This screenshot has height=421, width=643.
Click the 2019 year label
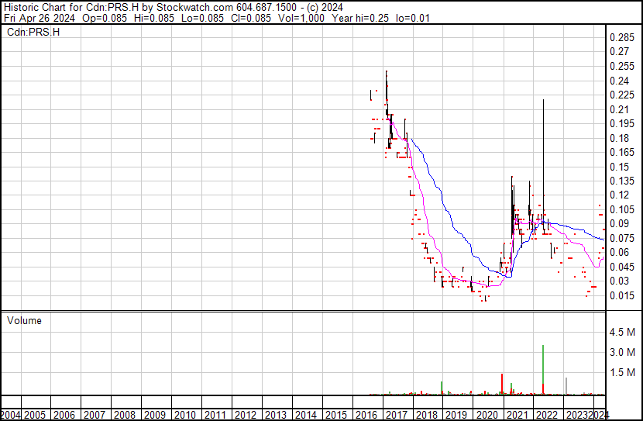tap(457, 415)
